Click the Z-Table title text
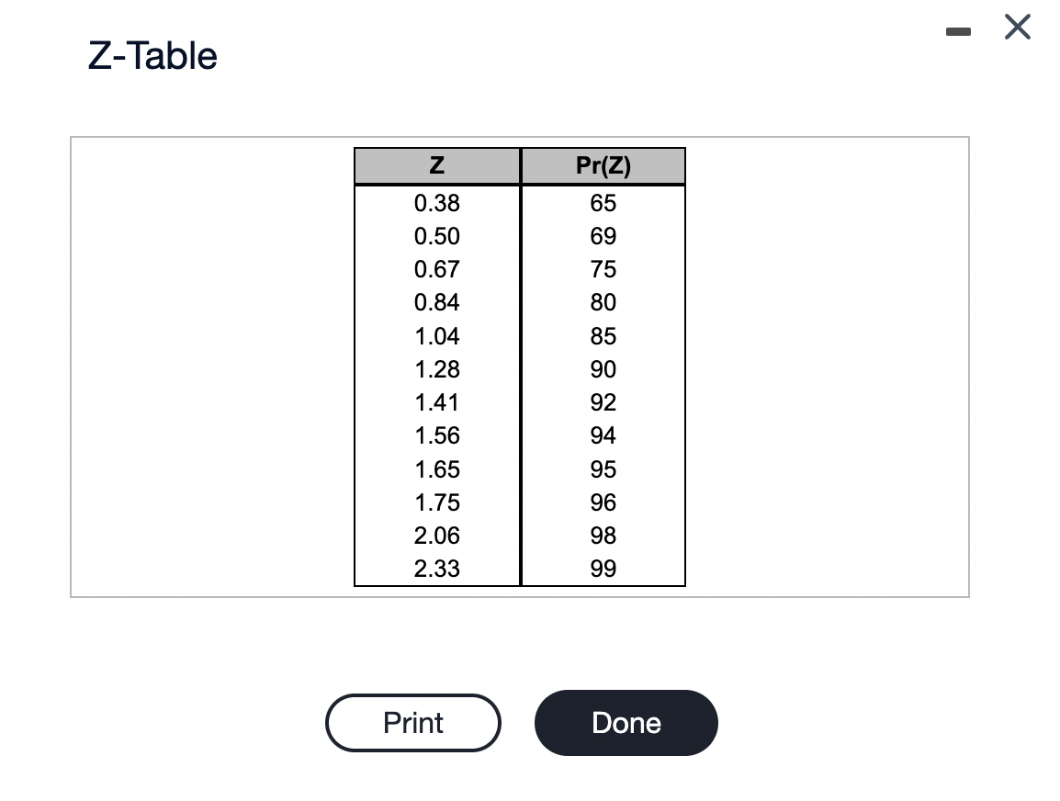Image resolution: width=1060 pixels, height=801 pixels. point(152,56)
